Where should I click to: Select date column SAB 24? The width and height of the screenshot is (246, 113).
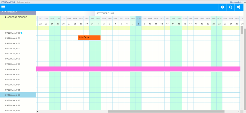click(52, 21)
